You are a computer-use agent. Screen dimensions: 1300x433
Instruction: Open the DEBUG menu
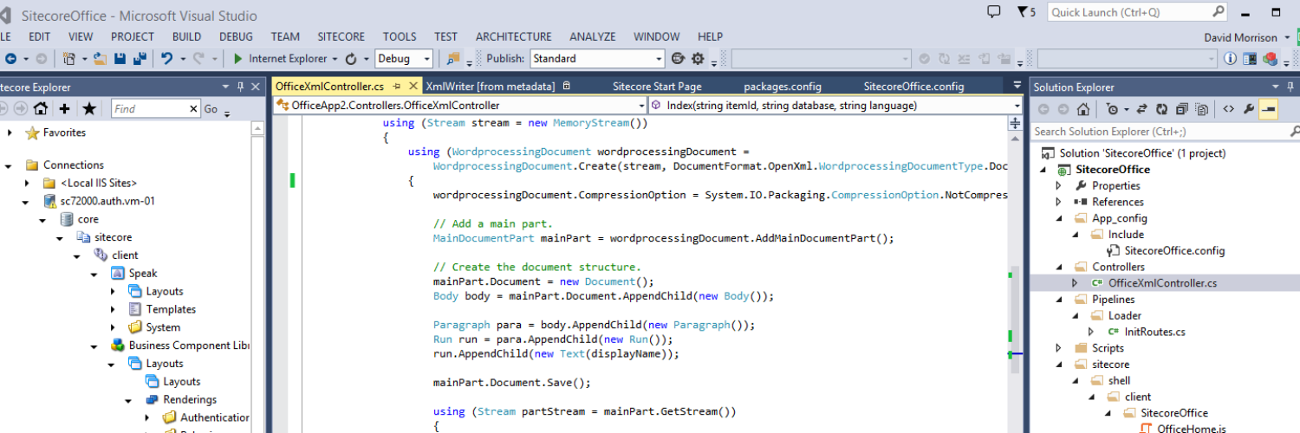tap(237, 36)
